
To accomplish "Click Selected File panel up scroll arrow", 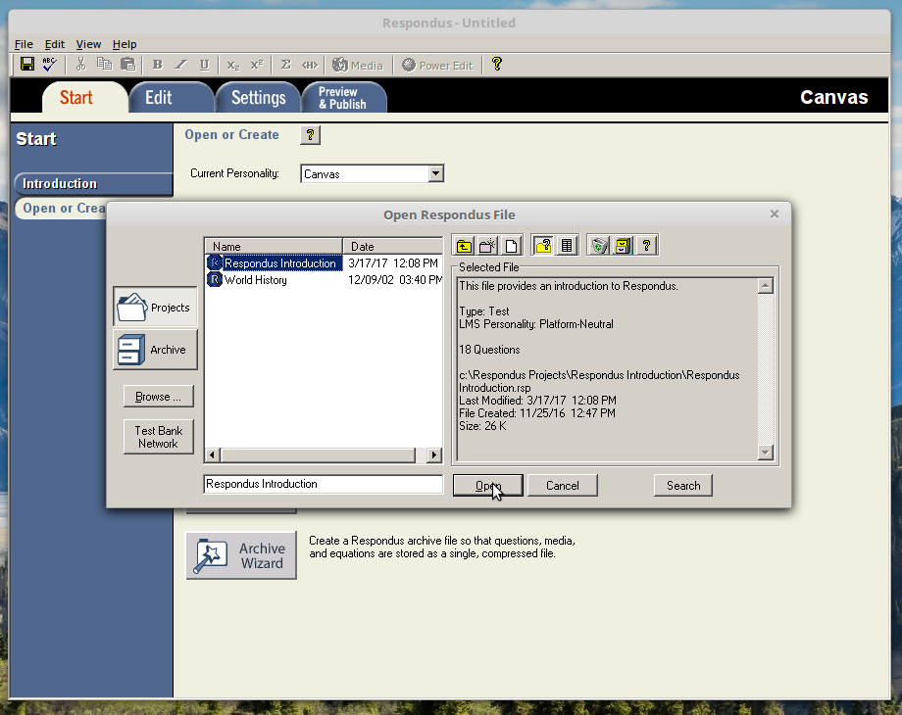I will pos(765,286).
